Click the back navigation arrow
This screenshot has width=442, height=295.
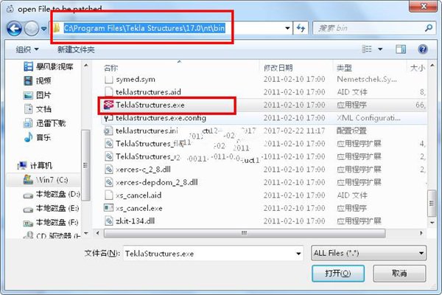[14, 28]
